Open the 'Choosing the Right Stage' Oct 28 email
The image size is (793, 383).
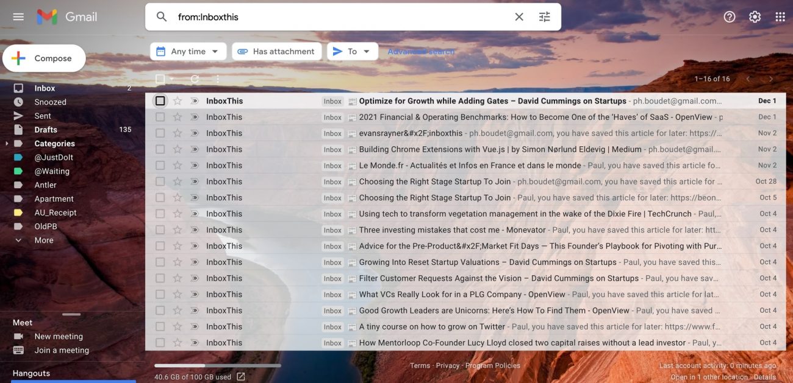click(x=465, y=181)
